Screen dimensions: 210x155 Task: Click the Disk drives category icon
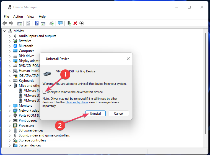tap(15, 56)
